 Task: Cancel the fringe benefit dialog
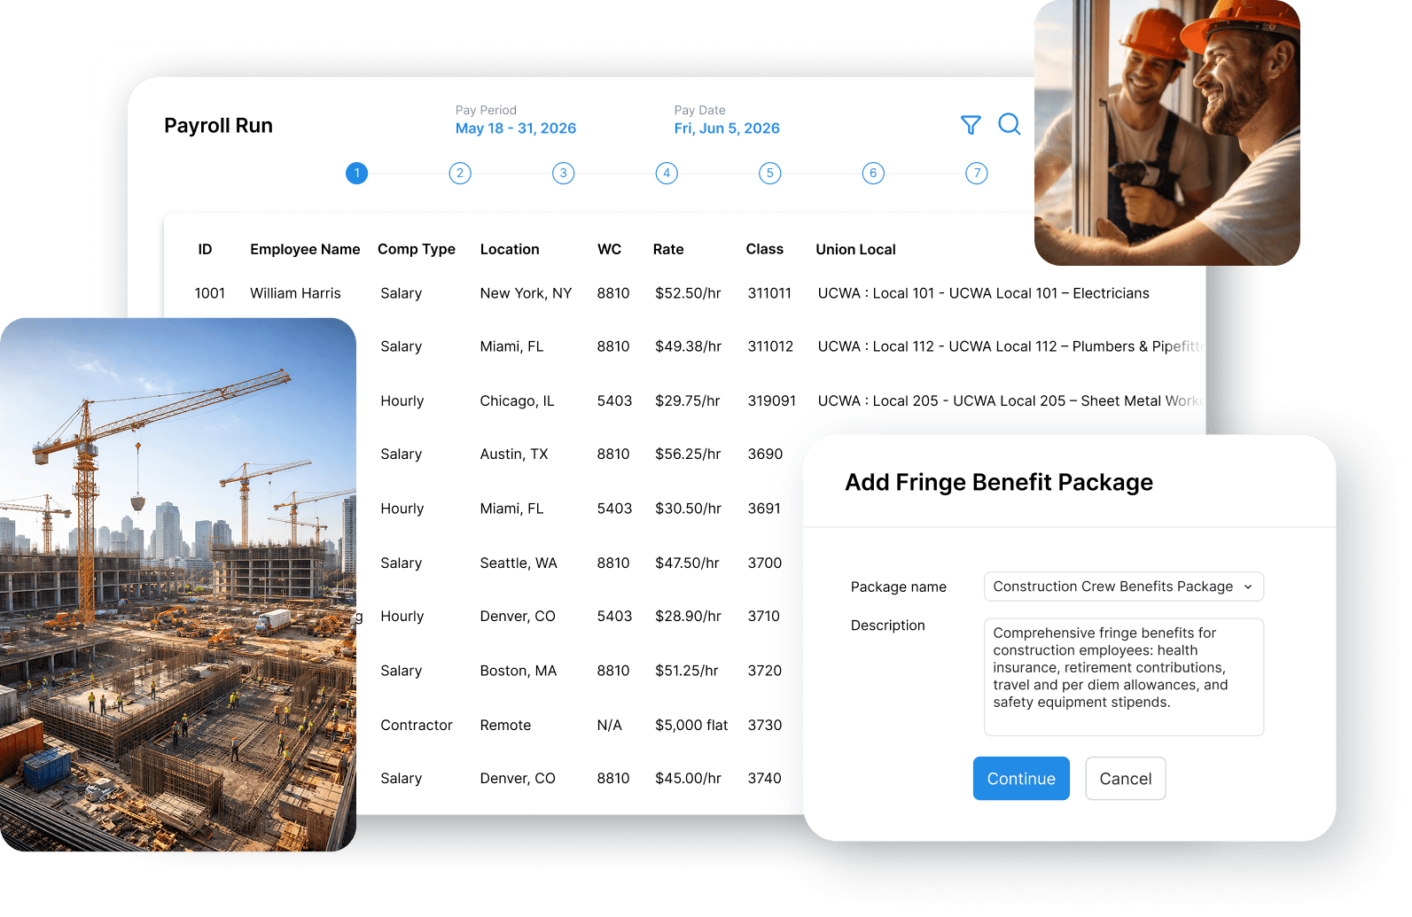[x=1126, y=779]
